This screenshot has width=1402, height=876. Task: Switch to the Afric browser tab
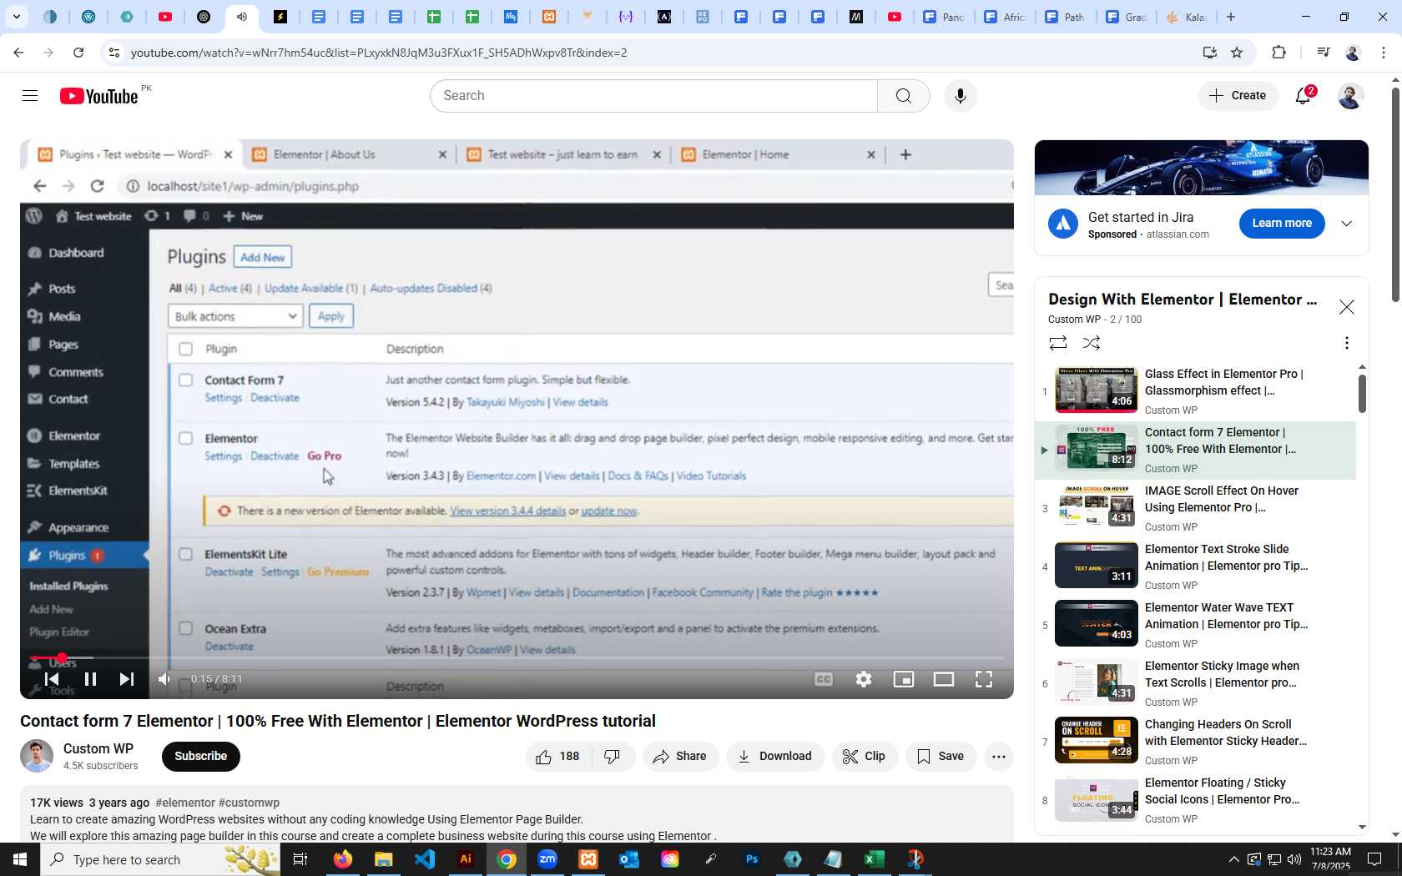point(1005,17)
